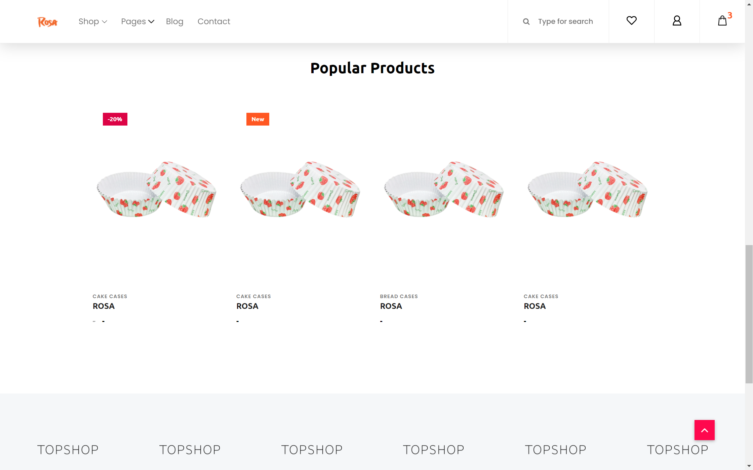Click the red scroll-to-top arrow button
The height and width of the screenshot is (470, 753).
click(704, 430)
